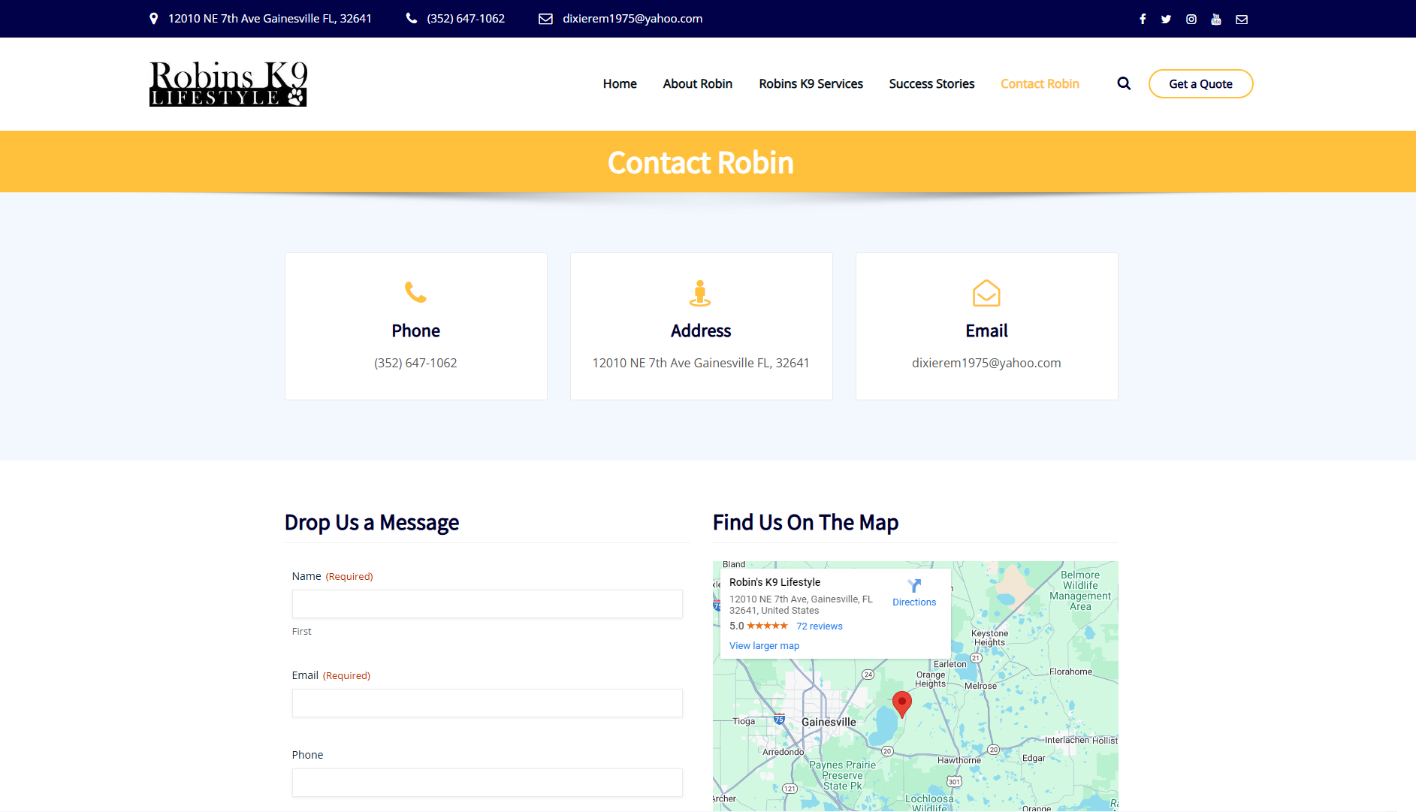The height and width of the screenshot is (812, 1416).
Task: Click the open envelope icon in Email card
Action: click(986, 293)
